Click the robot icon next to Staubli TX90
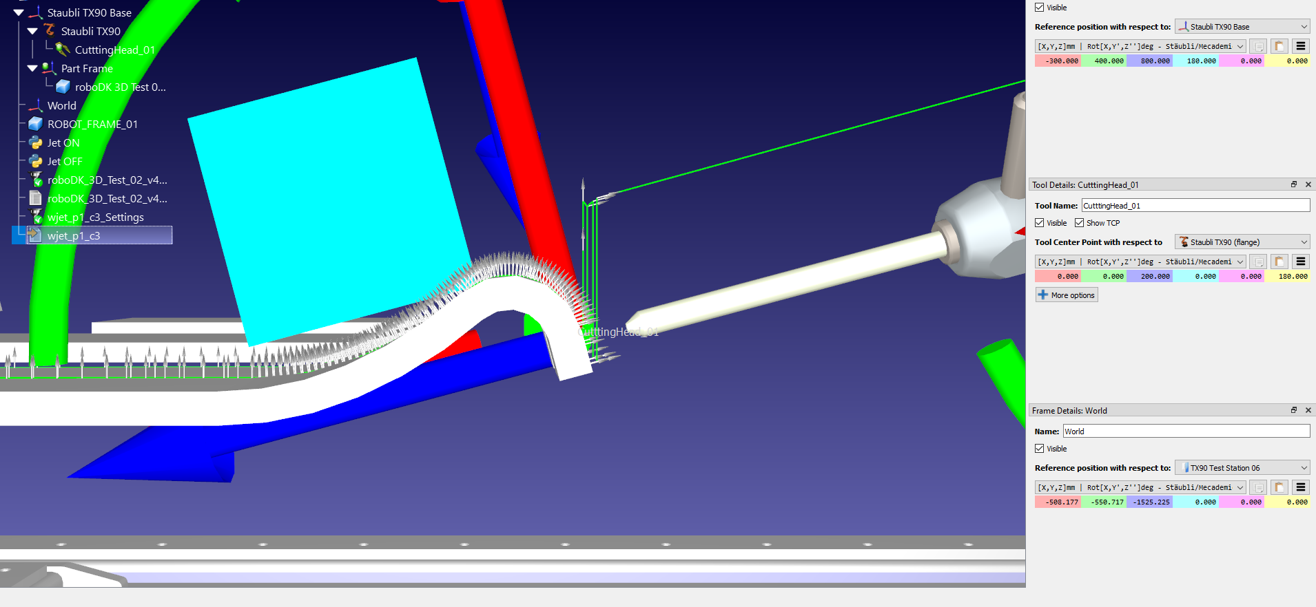Image resolution: width=1316 pixels, height=607 pixels. tap(50, 31)
